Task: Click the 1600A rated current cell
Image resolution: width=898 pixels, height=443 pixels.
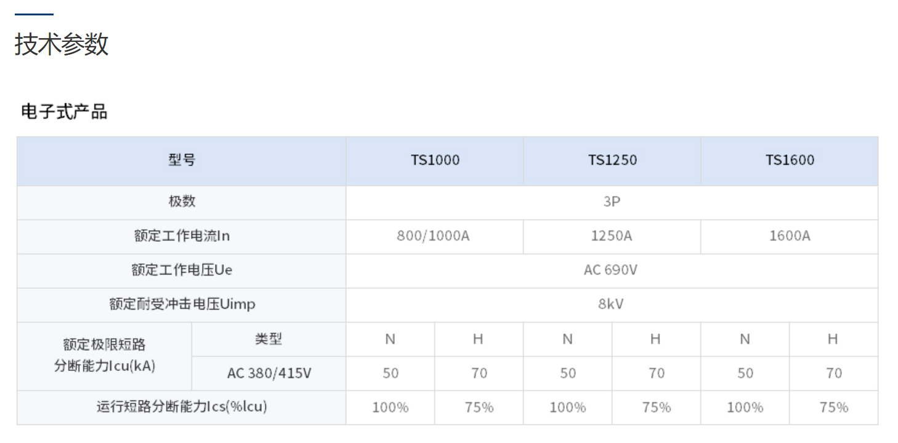Action: pyautogui.click(x=790, y=236)
